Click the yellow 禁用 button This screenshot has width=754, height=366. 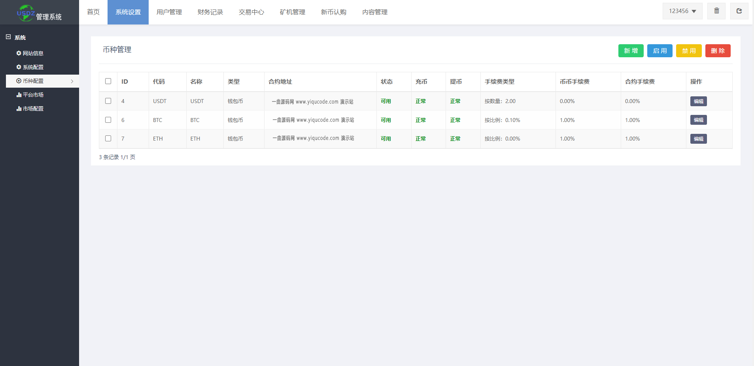689,51
